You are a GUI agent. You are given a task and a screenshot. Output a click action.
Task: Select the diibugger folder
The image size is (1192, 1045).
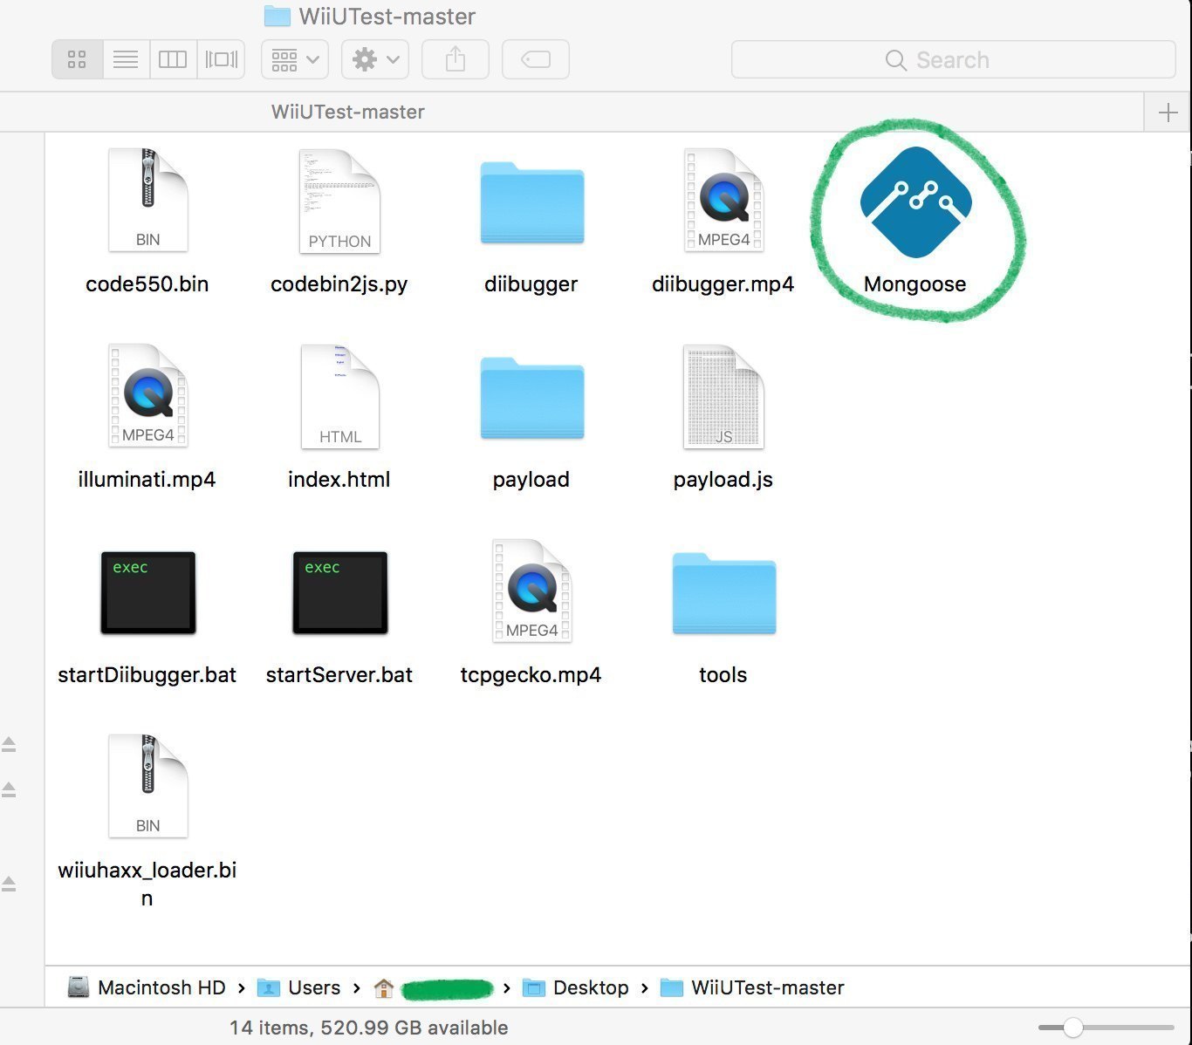click(x=531, y=203)
